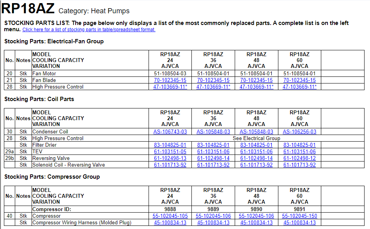The image size is (370, 229).
Task: Open Solenoid Coil 61-101713-92 link for the 36 model
Action: coord(213,165)
